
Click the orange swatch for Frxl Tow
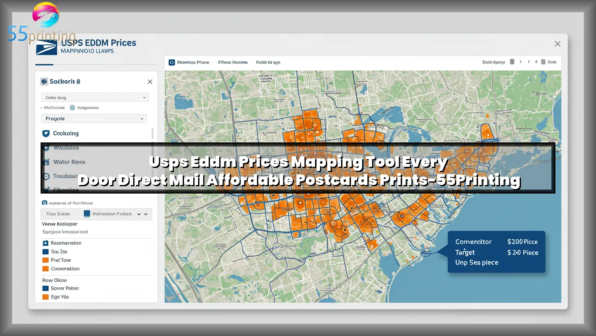point(45,260)
